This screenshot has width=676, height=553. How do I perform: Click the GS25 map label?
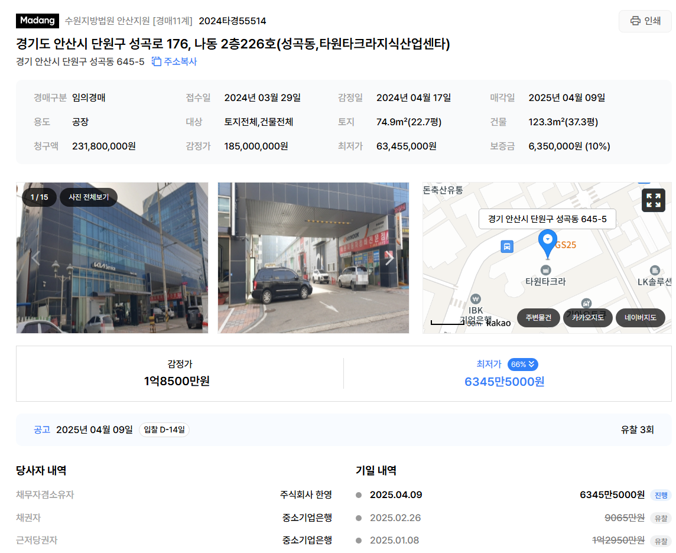click(565, 245)
